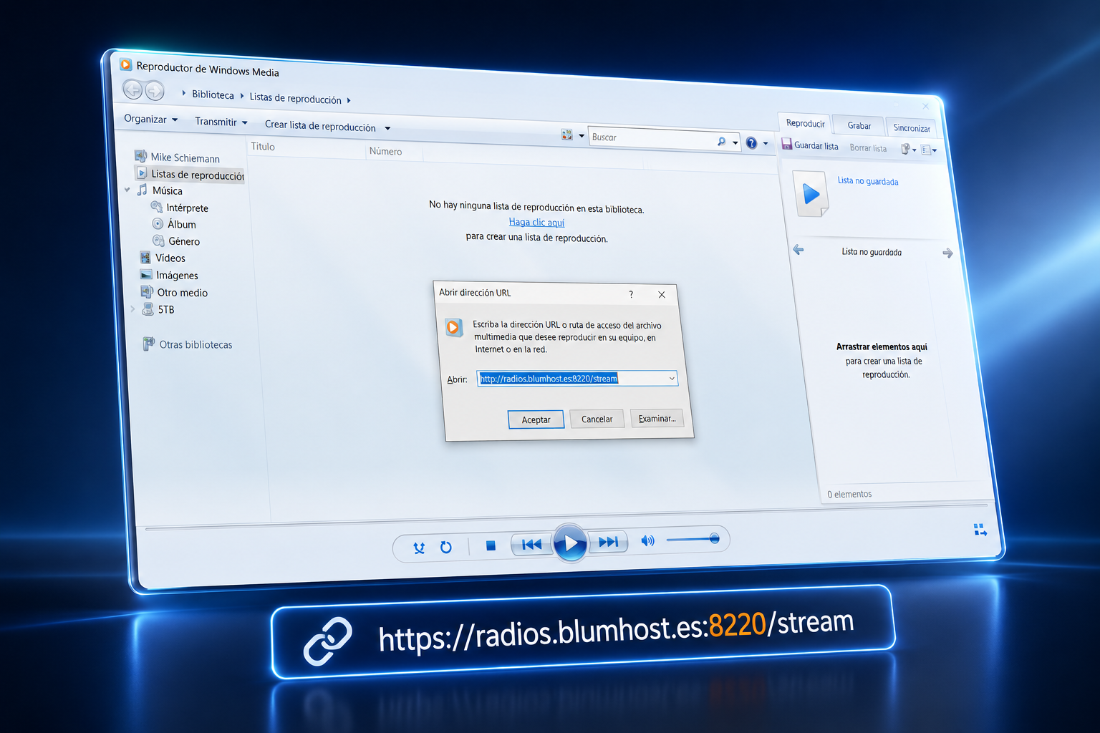Screen dimensions: 1100x733
Task: Mute the sound with the speaker icon
Action: [647, 541]
